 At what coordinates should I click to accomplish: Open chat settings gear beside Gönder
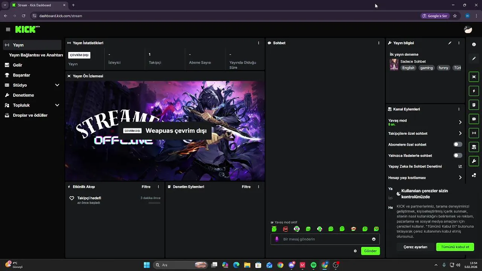click(x=355, y=251)
